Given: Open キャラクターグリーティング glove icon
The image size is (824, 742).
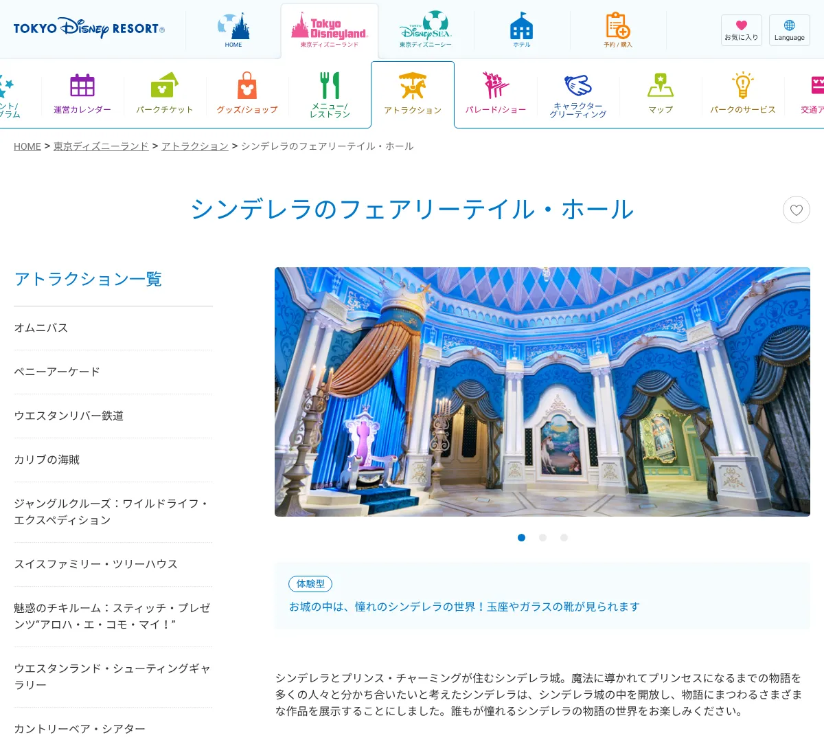Looking at the screenshot, I should click(578, 95).
